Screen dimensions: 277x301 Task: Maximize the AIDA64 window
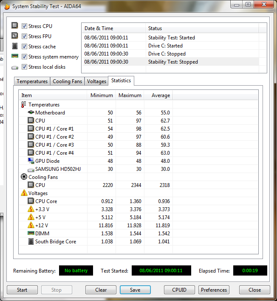[x=248, y=5]
